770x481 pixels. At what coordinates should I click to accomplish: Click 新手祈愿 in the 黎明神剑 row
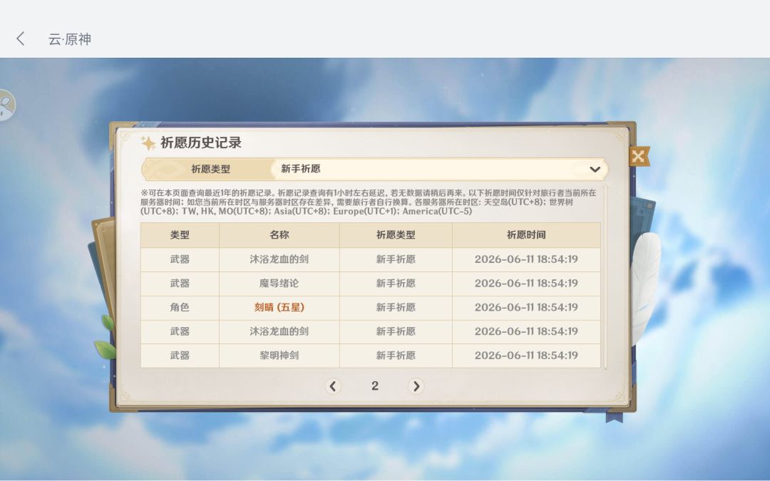(x=396, y=356)
